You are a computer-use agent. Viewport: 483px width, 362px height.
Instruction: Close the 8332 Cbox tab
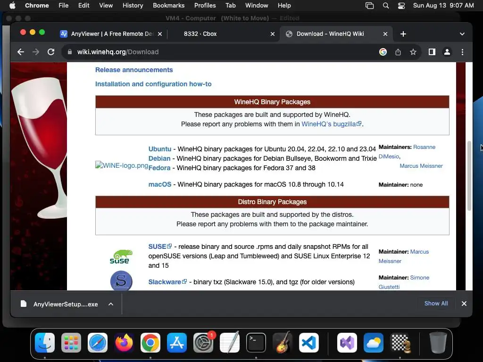pos(273,34)
